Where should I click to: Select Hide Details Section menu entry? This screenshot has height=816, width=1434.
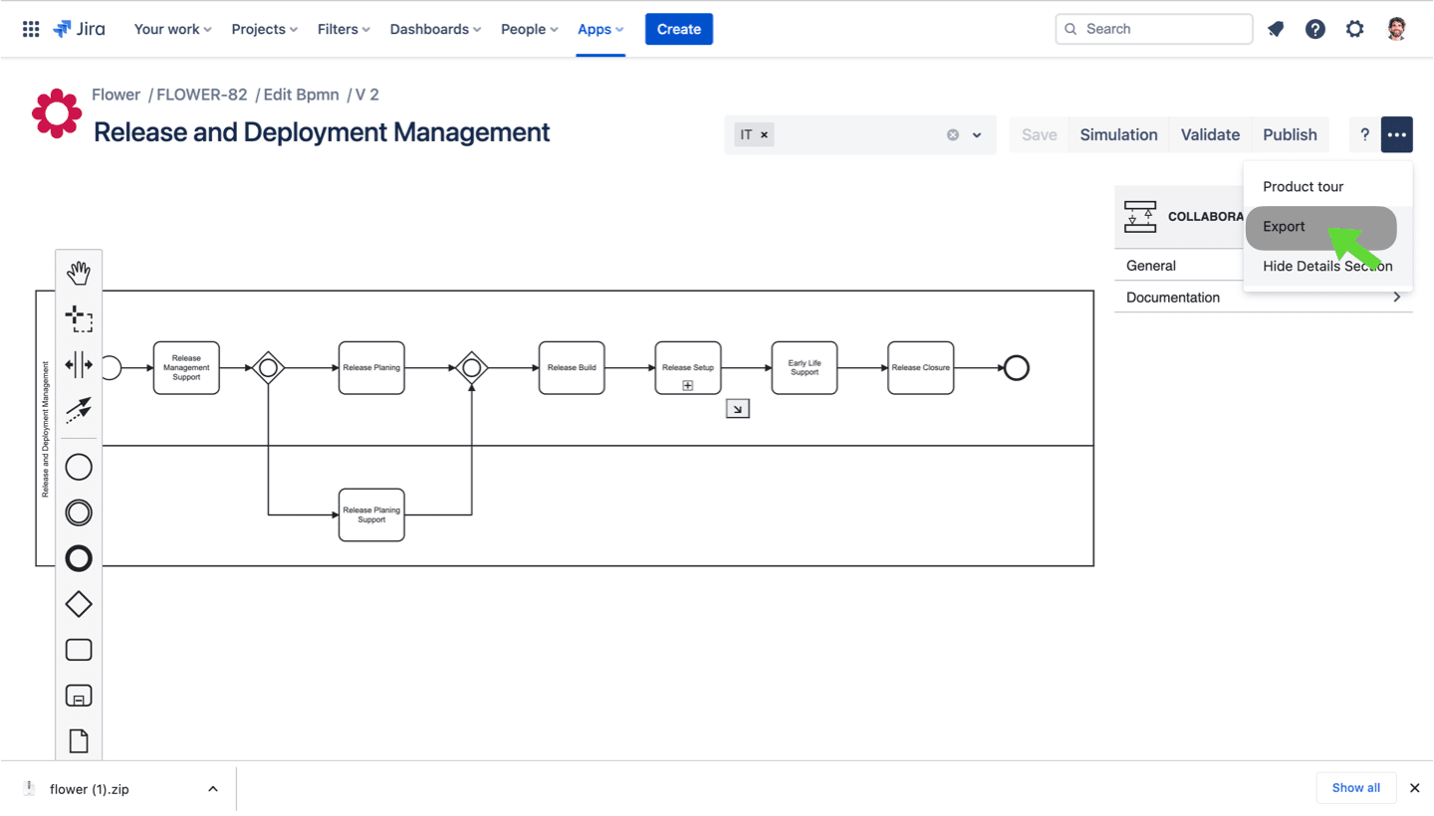1327,266
